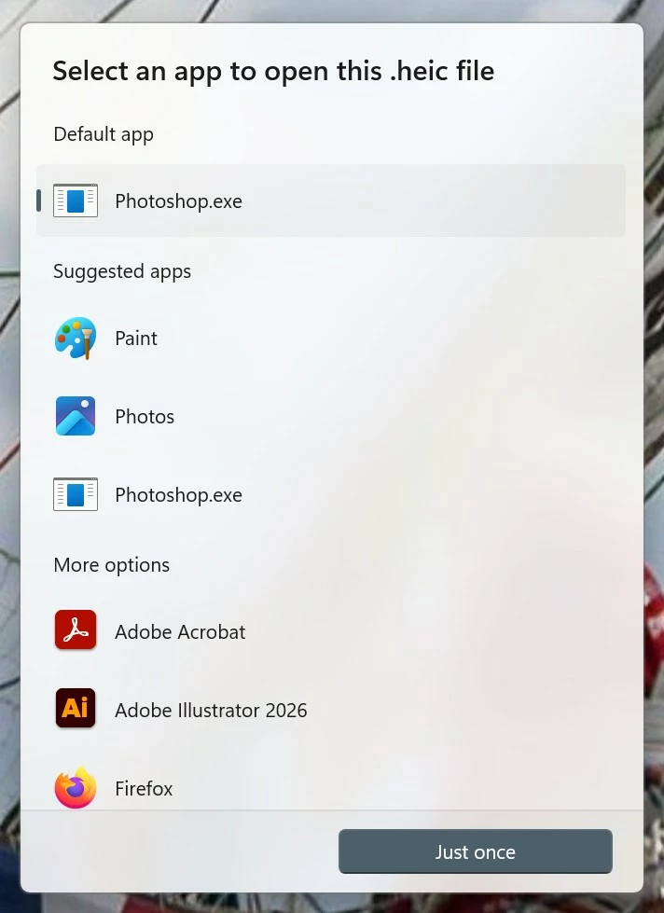Pick the Firefox icon
Image resolution: width=664 pixels, height=913 pixels.
76,788
